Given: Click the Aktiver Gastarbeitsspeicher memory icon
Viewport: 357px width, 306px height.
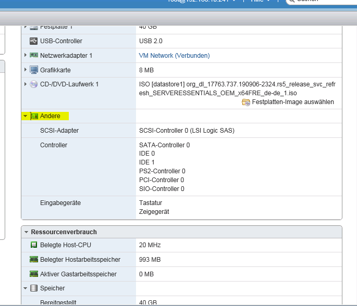Looking at the screenshot, I should pyautogui.click(x=34, y=274).
